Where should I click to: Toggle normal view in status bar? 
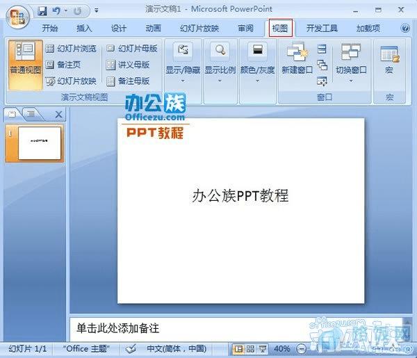point(238,349)
